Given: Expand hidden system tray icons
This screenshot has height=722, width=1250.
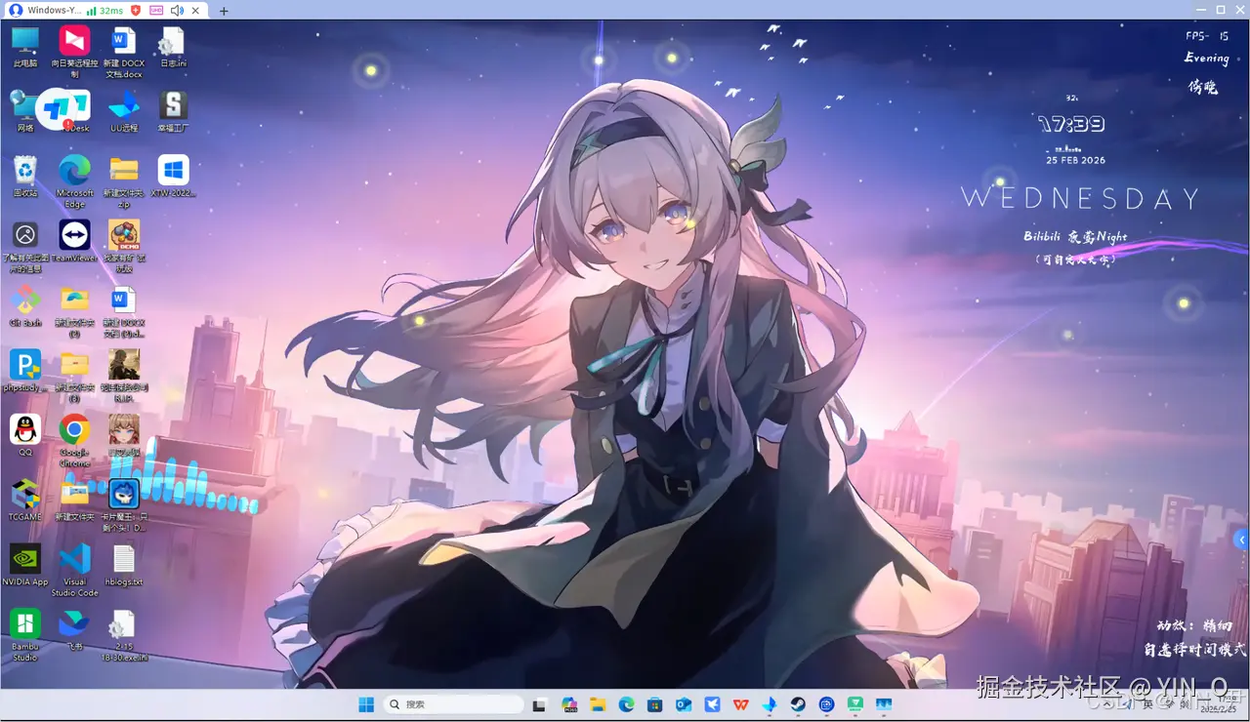Looking at the screenshot, I should (1105, 704).
